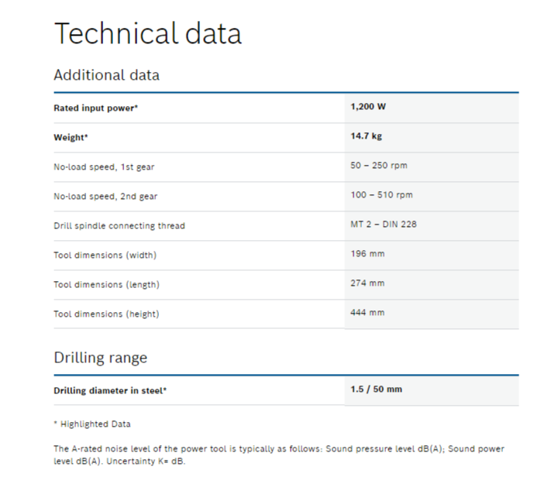Click the "* Highlighted Data" footnote
This screenshot has height=501, width=558.
(92, 424)
